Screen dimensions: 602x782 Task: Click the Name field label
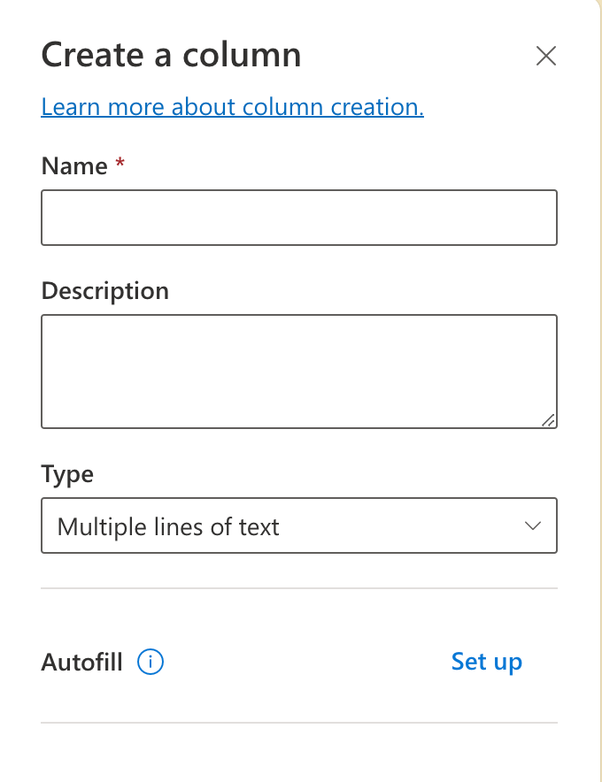pos(74,165)
